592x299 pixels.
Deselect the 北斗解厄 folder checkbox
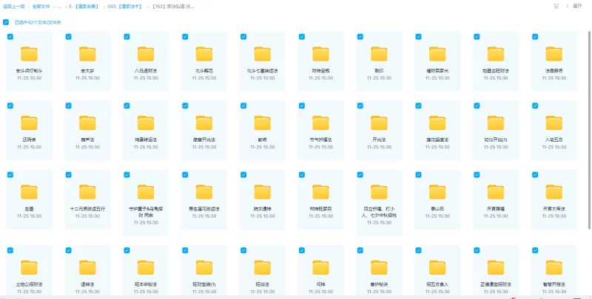tap(184, 36)
